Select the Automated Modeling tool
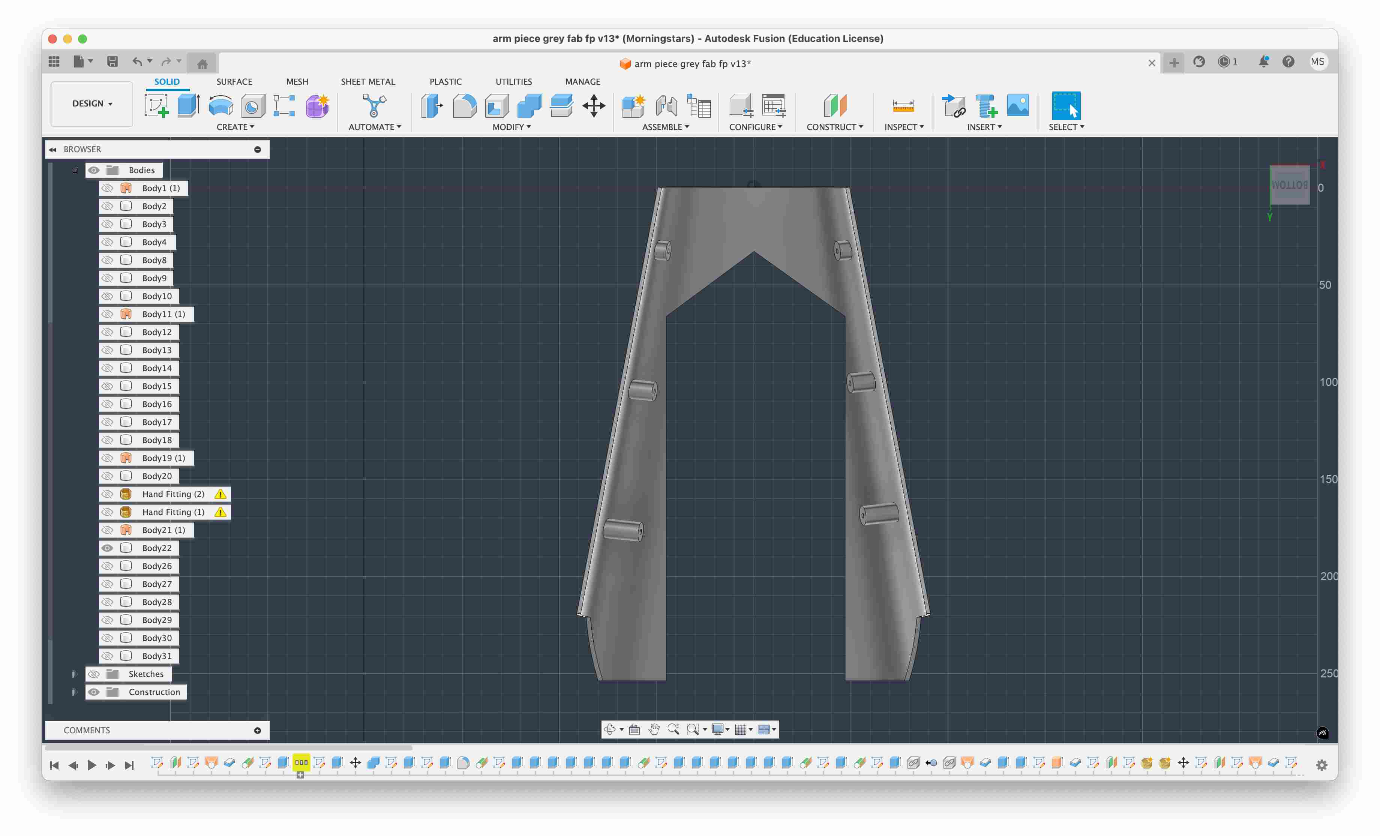 (x=374, y=105)
